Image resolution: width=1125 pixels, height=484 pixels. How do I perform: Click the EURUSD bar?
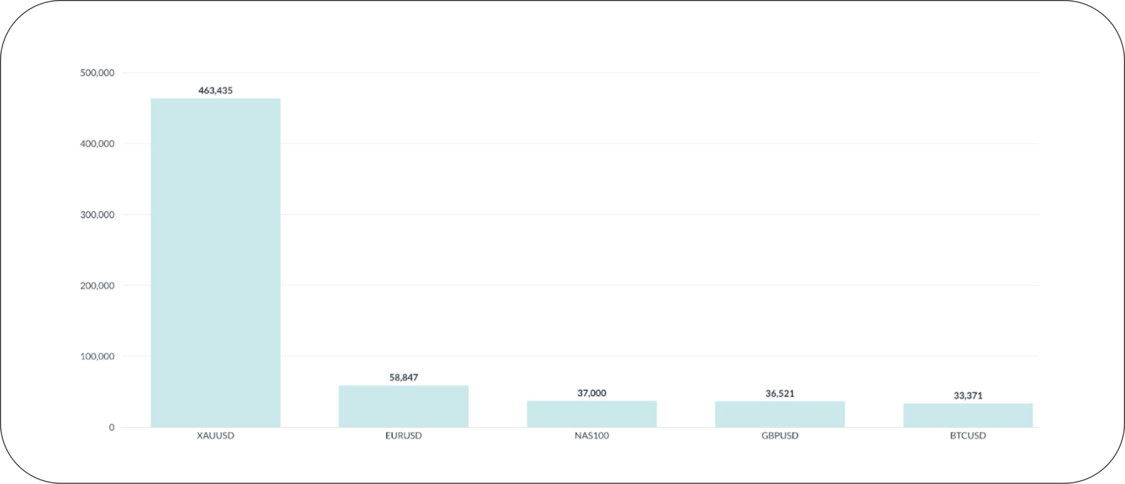(403, 406)
